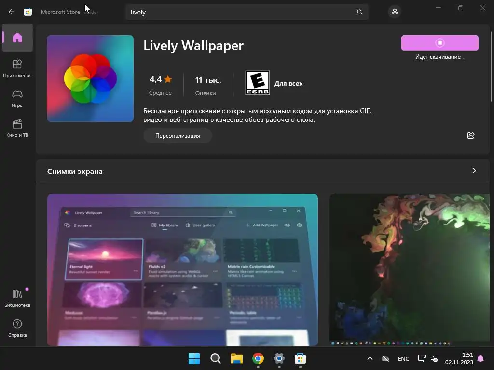Expand Снимки экрана with the chevron
The height and width of the screenshot is (370, 494).
click(x=474, y=171)
